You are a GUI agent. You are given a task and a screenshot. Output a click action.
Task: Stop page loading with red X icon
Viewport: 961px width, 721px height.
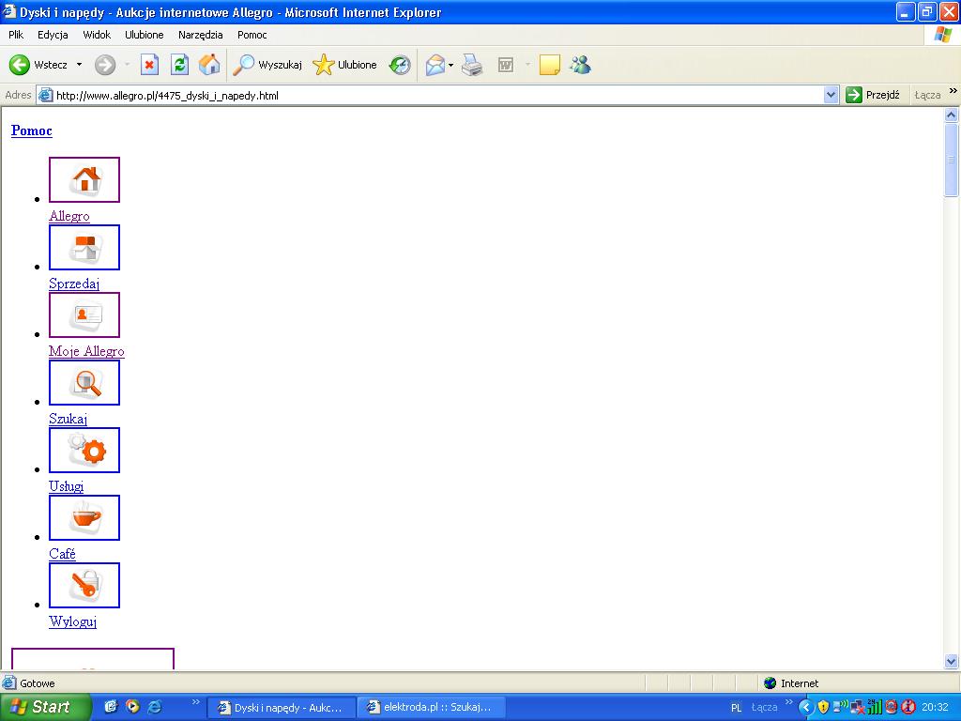[x=149, y=65]
